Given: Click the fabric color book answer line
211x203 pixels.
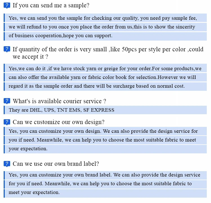Looking at the screenshot, I should click(x=102, y=77).
